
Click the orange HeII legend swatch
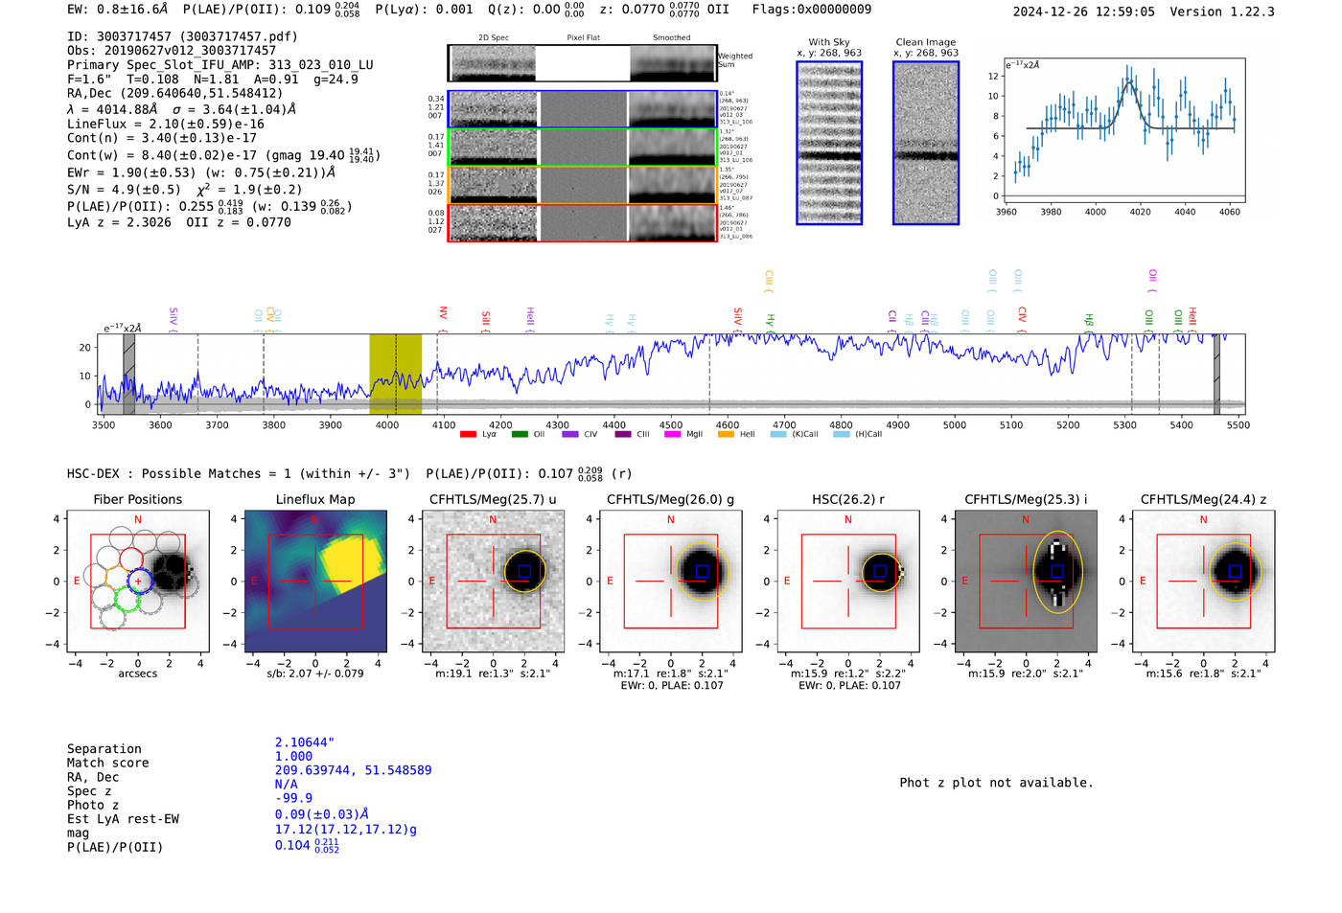(726, 434)
